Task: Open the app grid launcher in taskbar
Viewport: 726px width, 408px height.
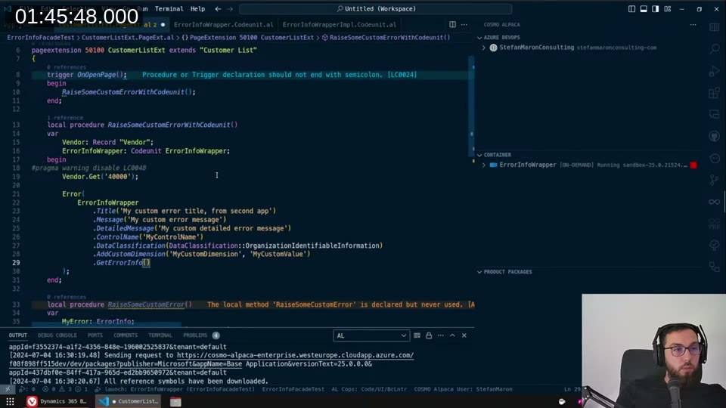Action: [x=10, y=401]
